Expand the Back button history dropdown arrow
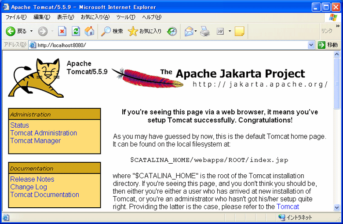343x224 pixels. pos(31,31)
